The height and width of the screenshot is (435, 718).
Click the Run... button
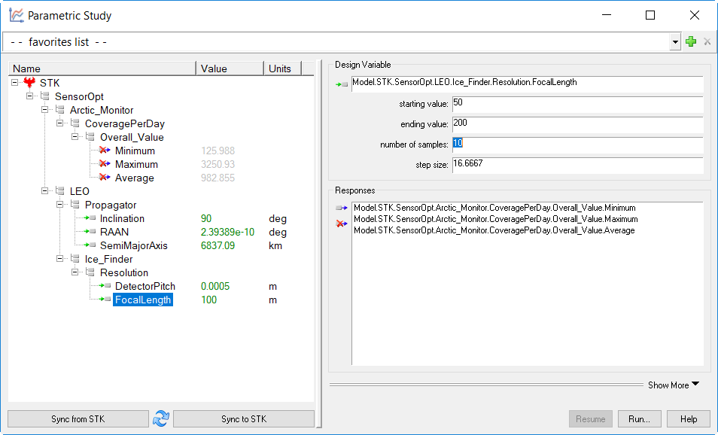[x=640, y=419]
